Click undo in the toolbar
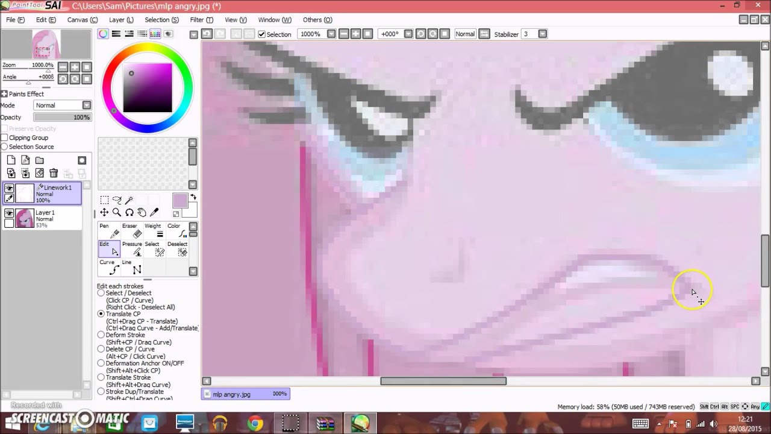 [207, 34]
